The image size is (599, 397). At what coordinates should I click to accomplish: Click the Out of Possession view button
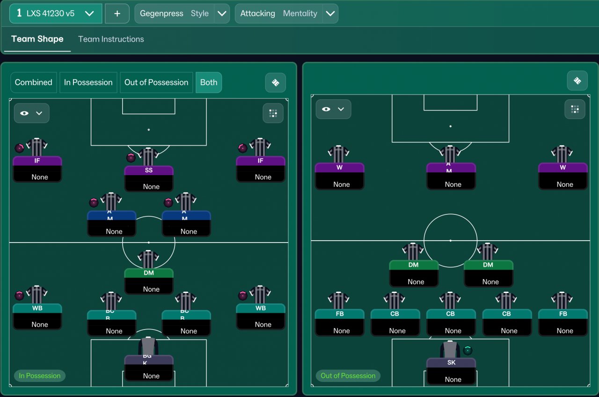156,82
